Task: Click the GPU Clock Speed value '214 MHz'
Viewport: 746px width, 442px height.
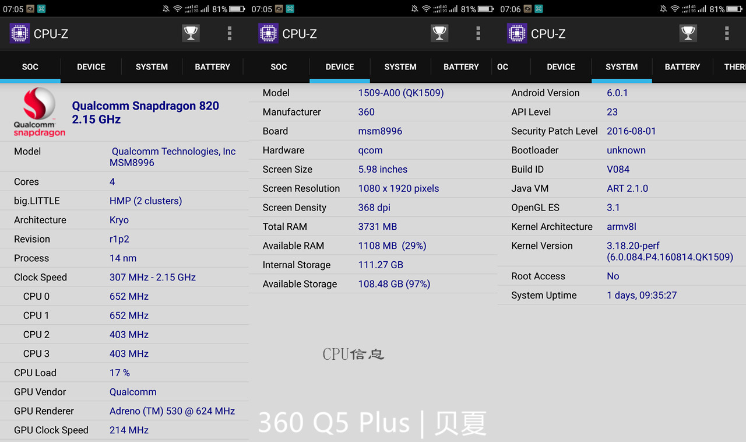Action: point(129,430)
